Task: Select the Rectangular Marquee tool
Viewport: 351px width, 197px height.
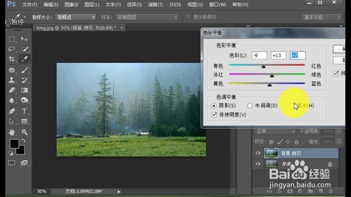Action: pyautogui.click(x=12, y=39)
